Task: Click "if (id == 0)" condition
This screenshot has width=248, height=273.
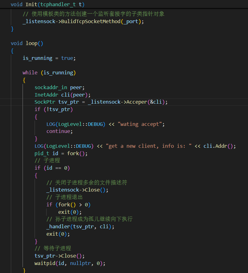Action: click(52, 168)
